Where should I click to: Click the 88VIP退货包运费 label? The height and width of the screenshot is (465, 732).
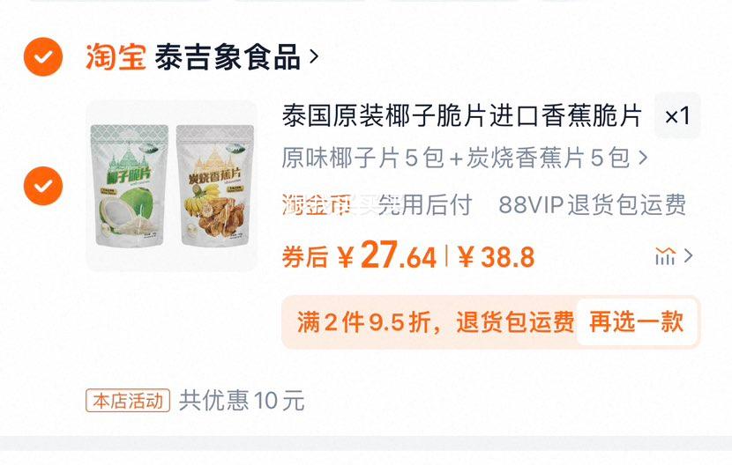coord(593,205)
